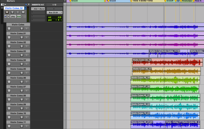Solo the Violin Coles.02 playlist lane
The height and width of the screenshot is (129, 204).
[x=22, y=46]
